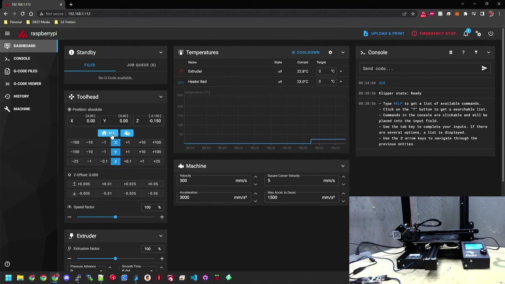Screen dimensions: 505x284
Task: Open Extruder target preset dropdown
Action: coord(340,71)
